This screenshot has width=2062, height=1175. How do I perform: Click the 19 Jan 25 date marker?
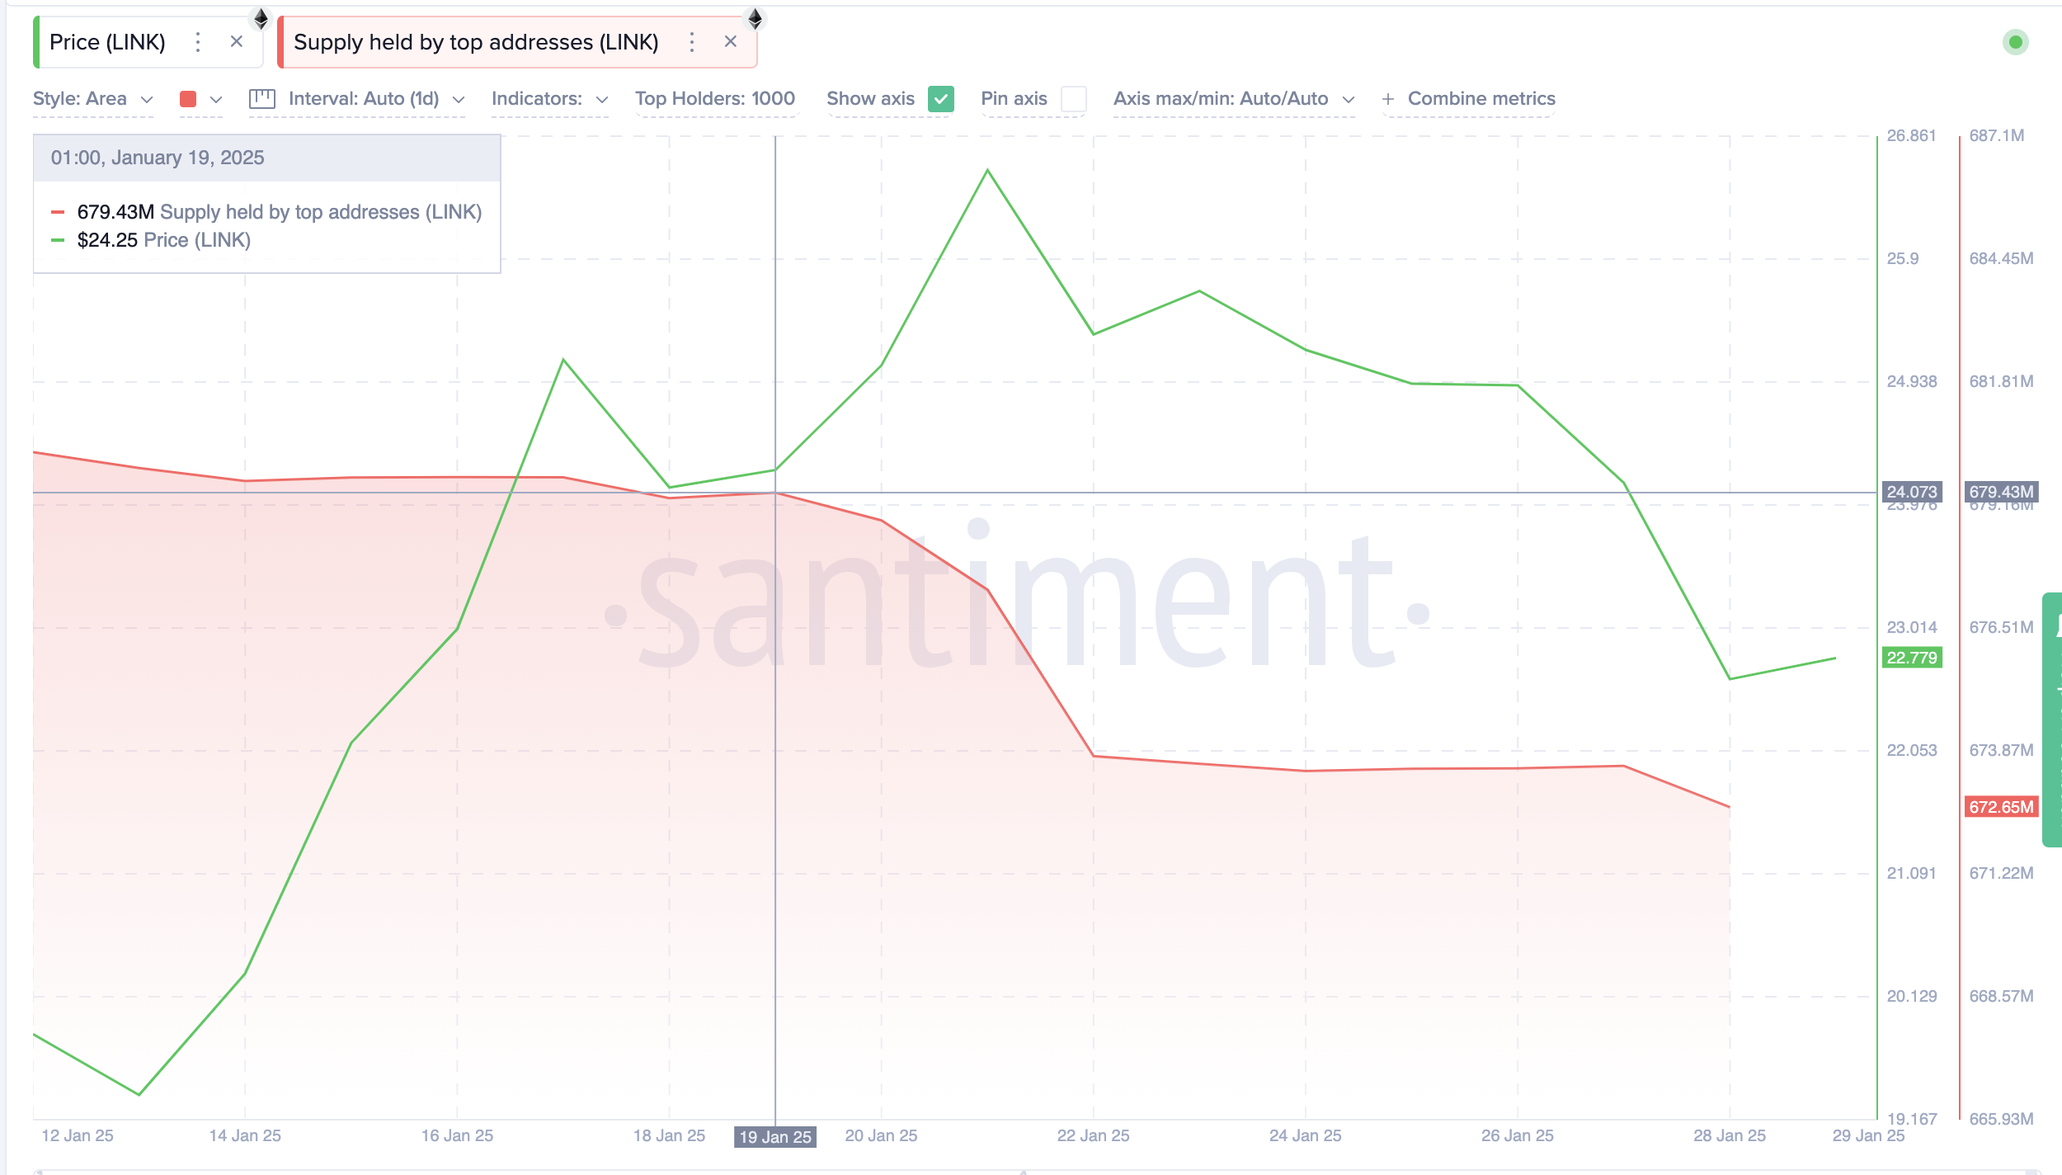click(x=775, y=1137)
